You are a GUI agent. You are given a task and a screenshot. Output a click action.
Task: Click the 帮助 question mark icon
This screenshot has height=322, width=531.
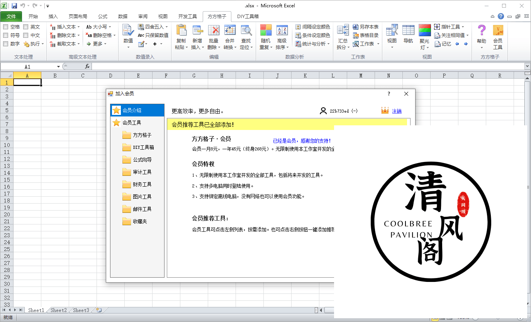coord(482,30)
